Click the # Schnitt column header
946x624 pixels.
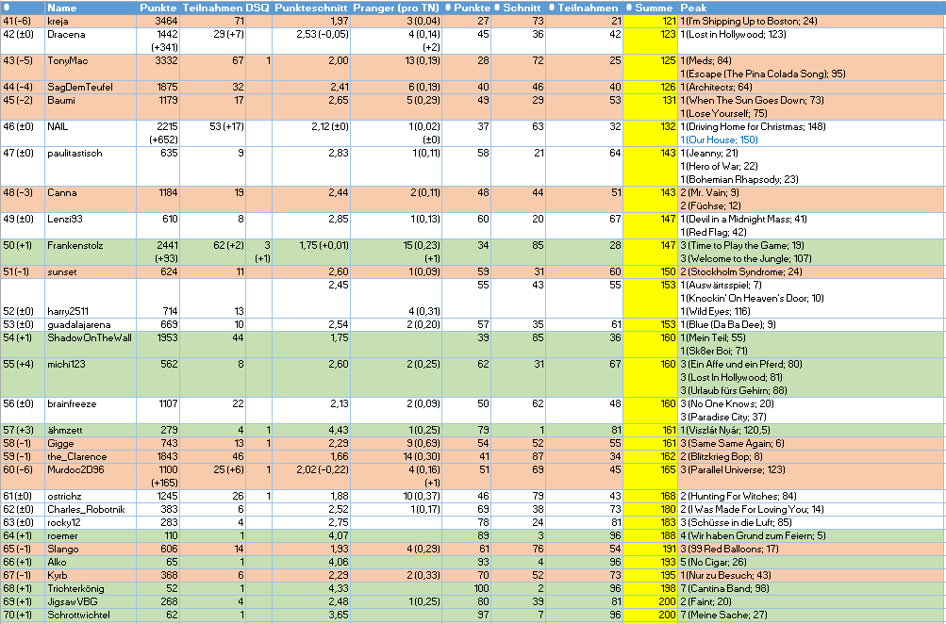[x=518, y=8]
